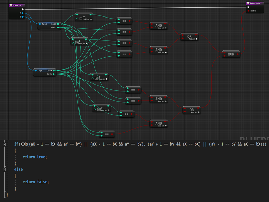Click the 'if' keyword in the code
Screen dimensions: 269x202
pos(16,144)
